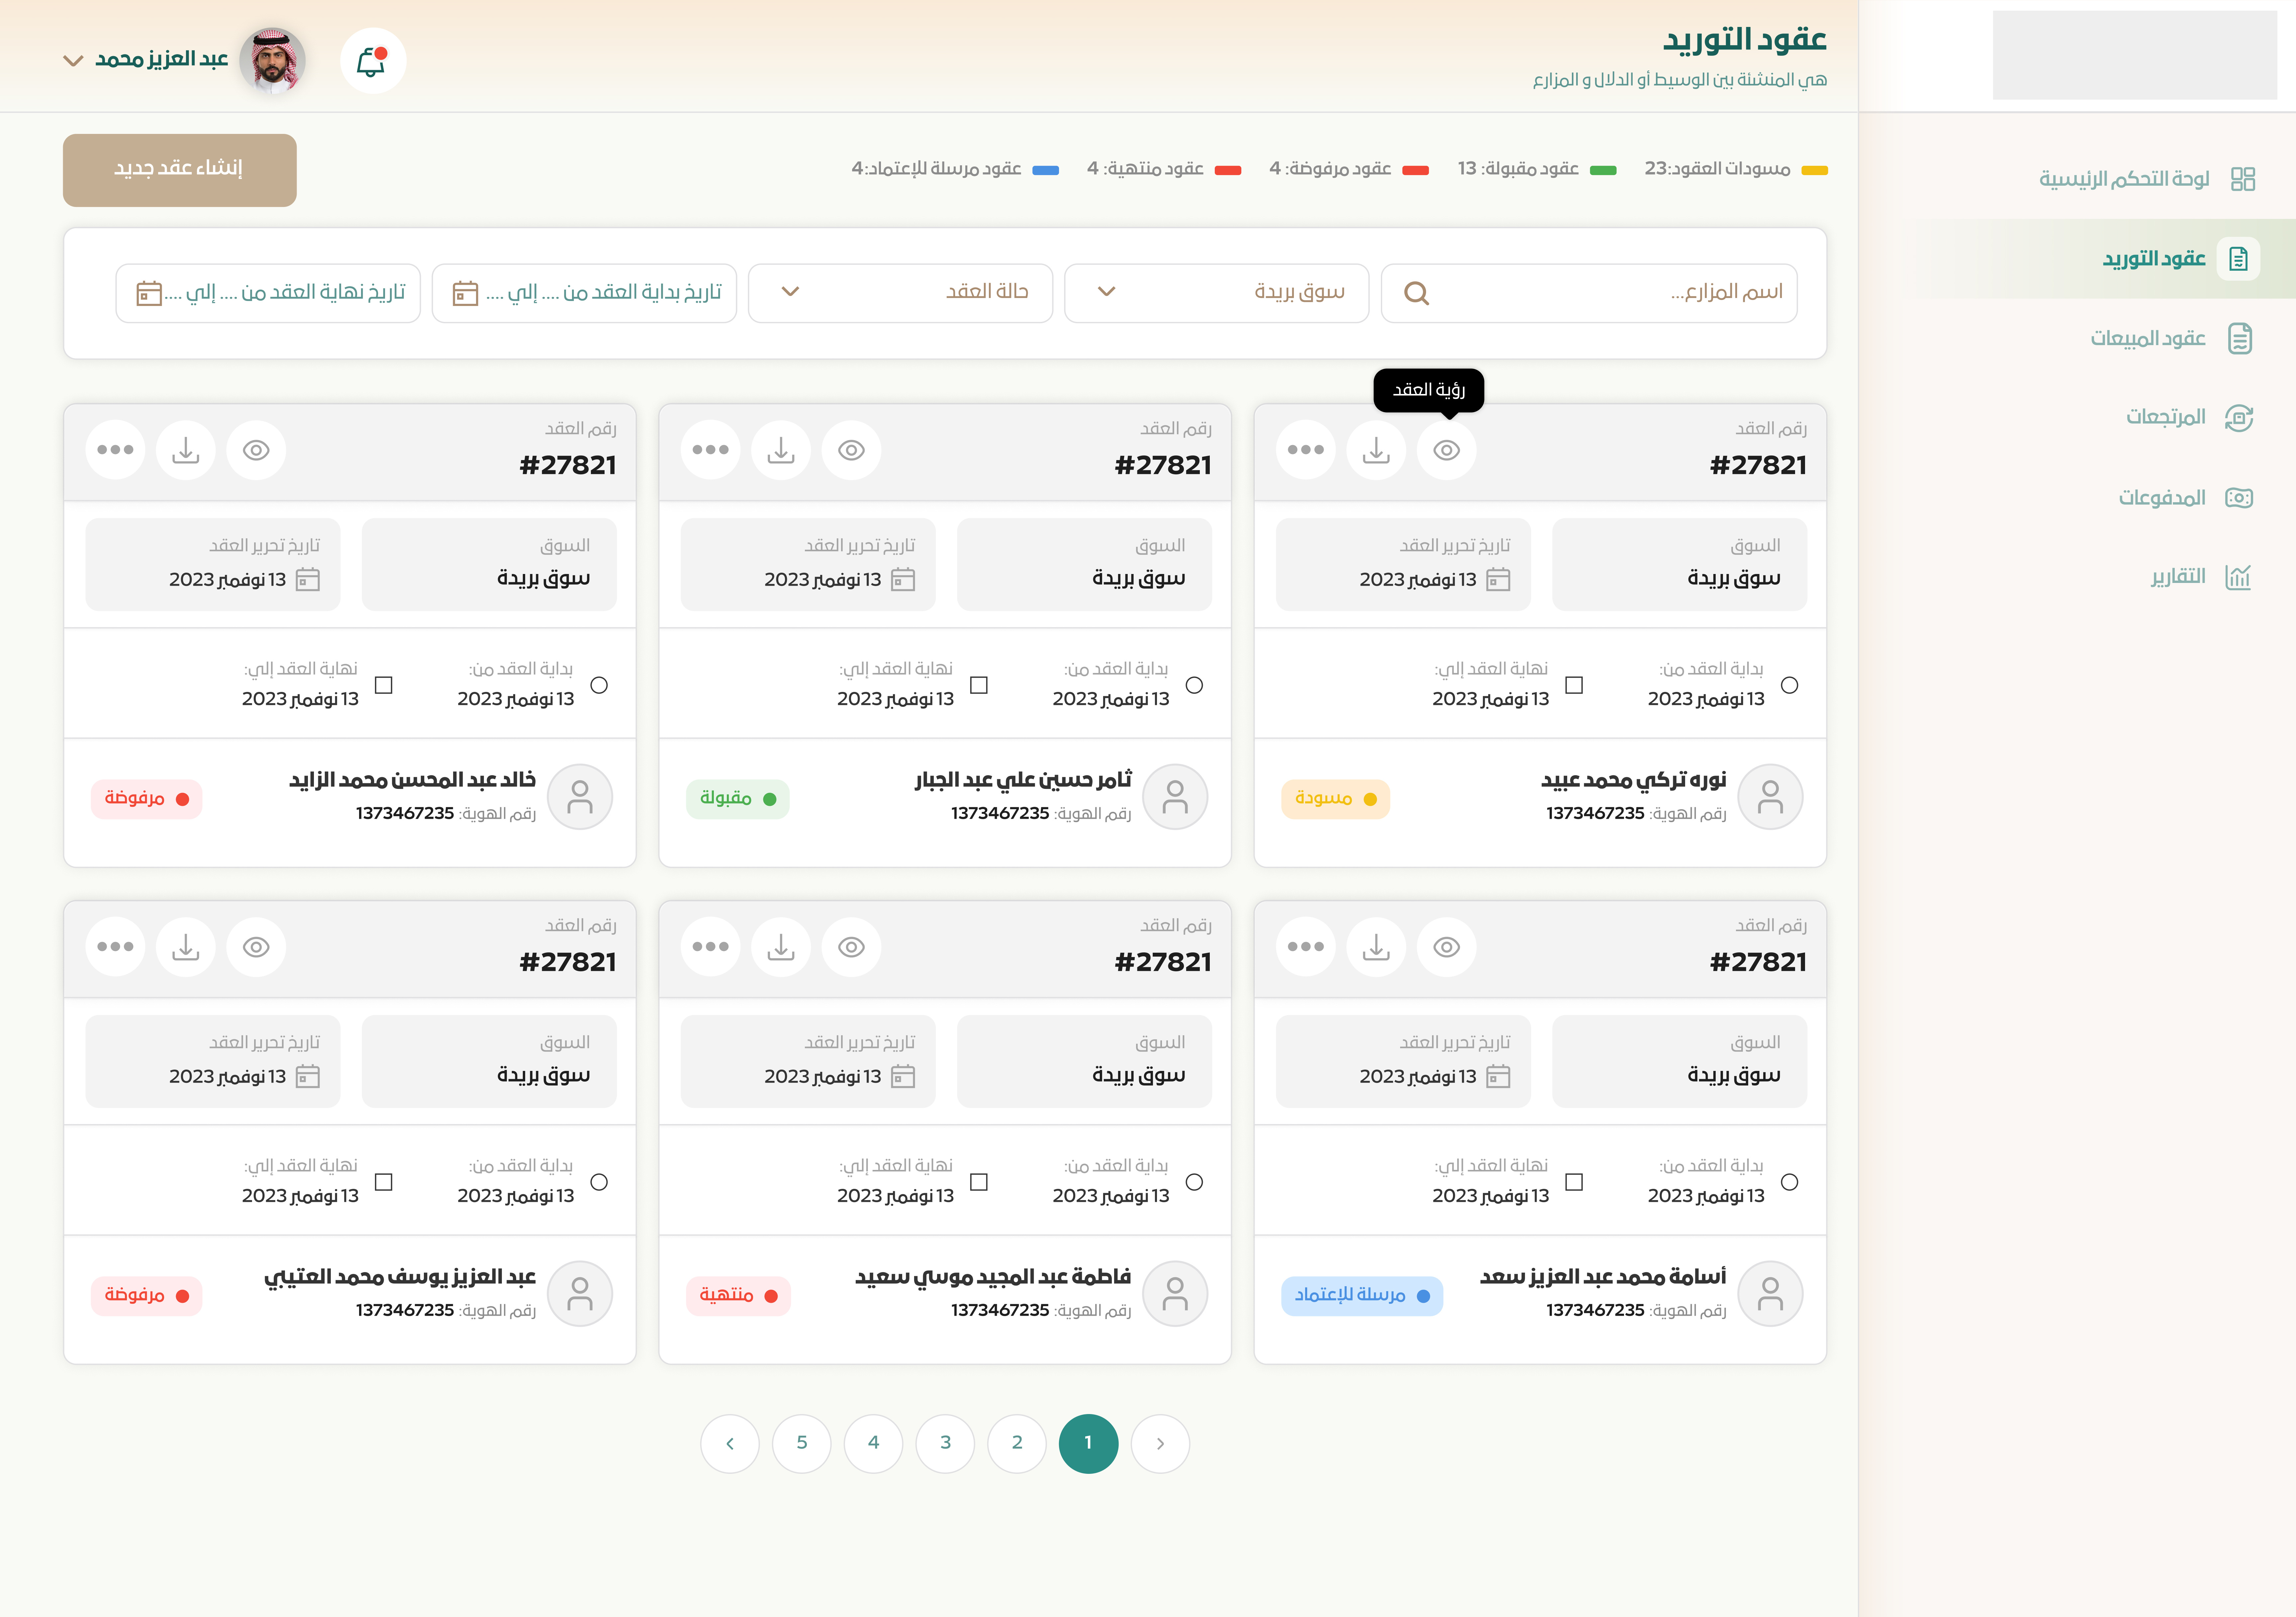Open the contract start date range picker
Screen dimensions: 2296x1617
click(584, 293)
